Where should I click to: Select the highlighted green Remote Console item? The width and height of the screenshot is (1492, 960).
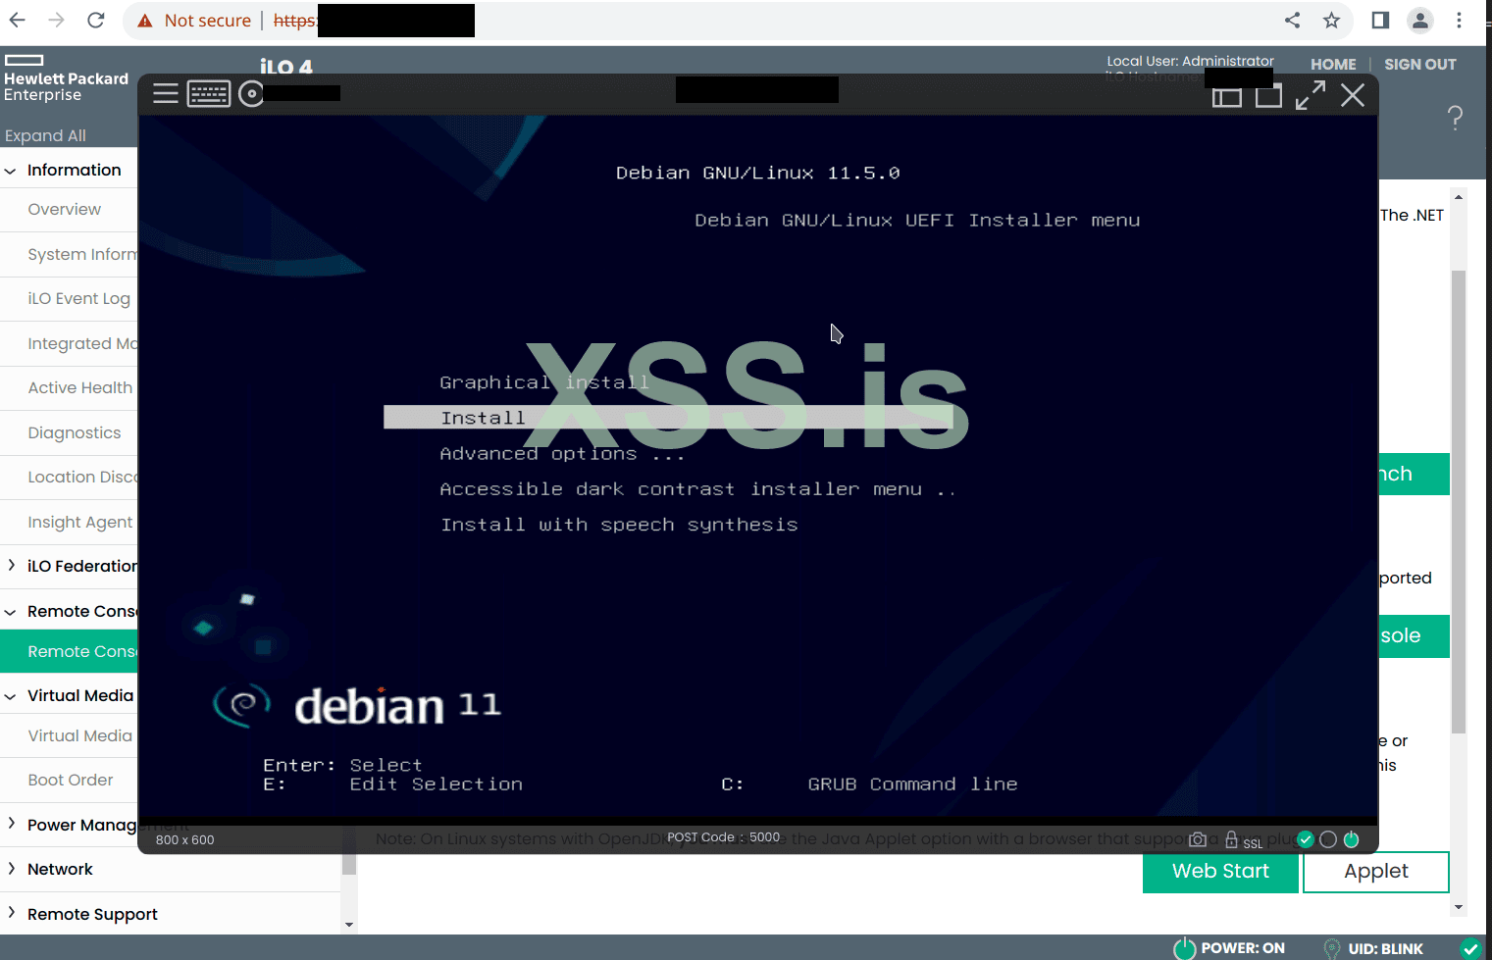point(69,651)
